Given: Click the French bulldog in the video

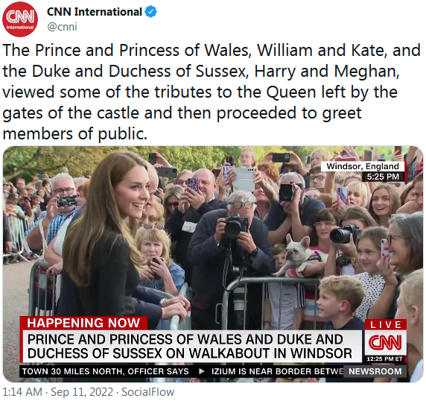Looking at the screenshot, I should coord(297,255).
